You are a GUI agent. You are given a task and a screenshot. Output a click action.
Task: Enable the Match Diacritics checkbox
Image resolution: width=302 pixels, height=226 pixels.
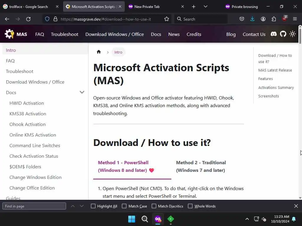pos(154,206)
